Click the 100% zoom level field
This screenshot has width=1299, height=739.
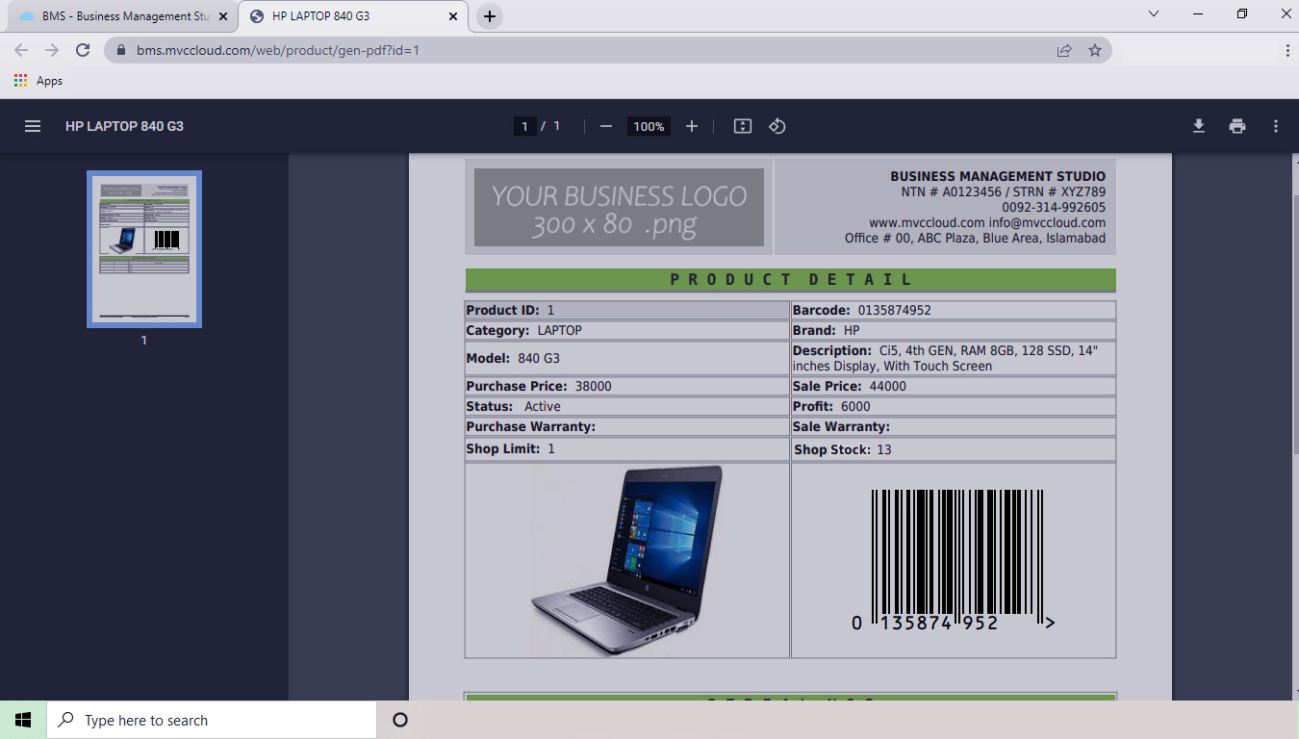pyautogui.click(x=649, y=126)
